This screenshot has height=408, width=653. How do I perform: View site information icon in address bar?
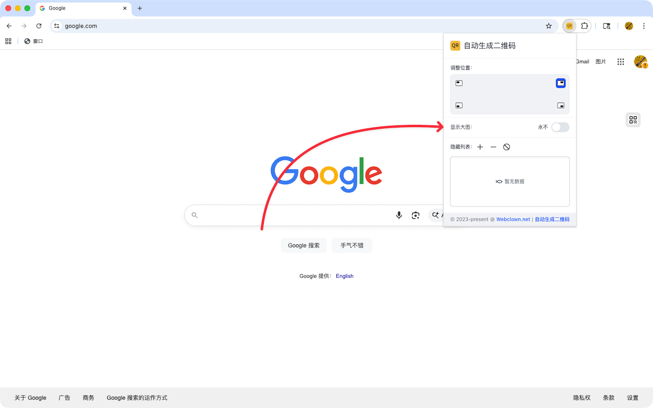click(57, 26)
